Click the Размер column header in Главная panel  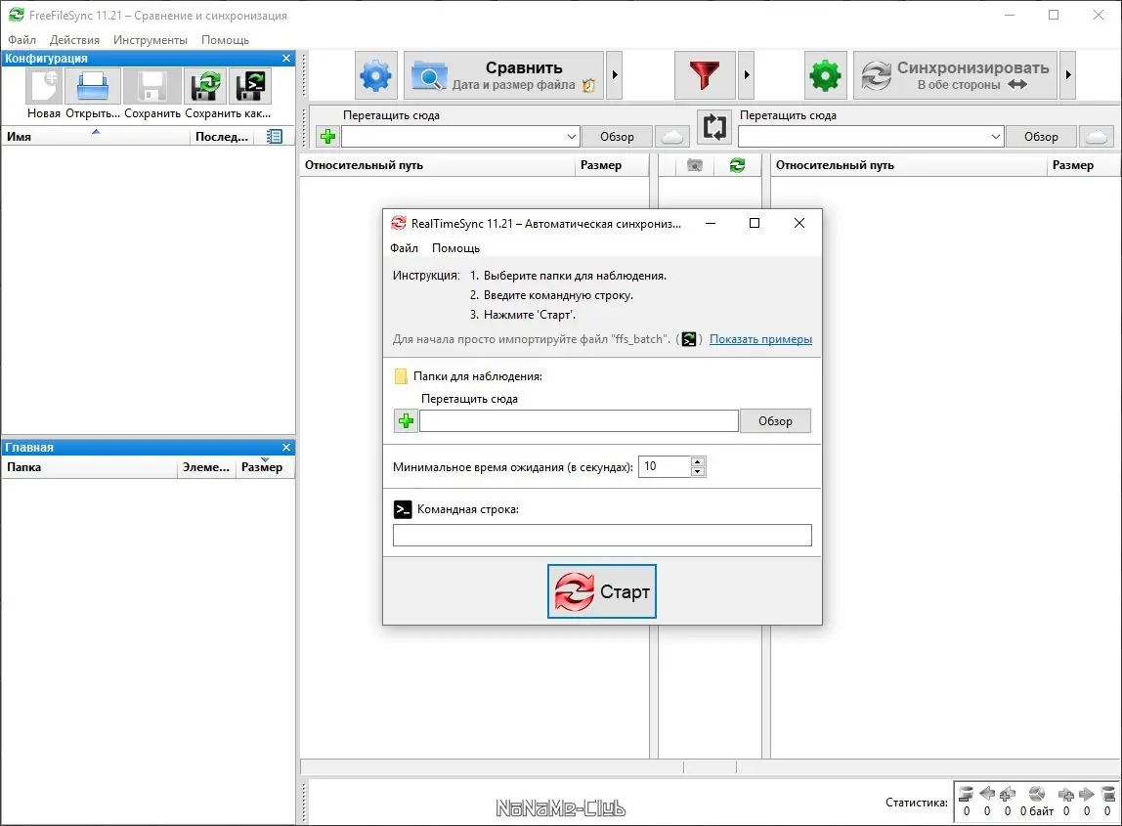point(263,467)
